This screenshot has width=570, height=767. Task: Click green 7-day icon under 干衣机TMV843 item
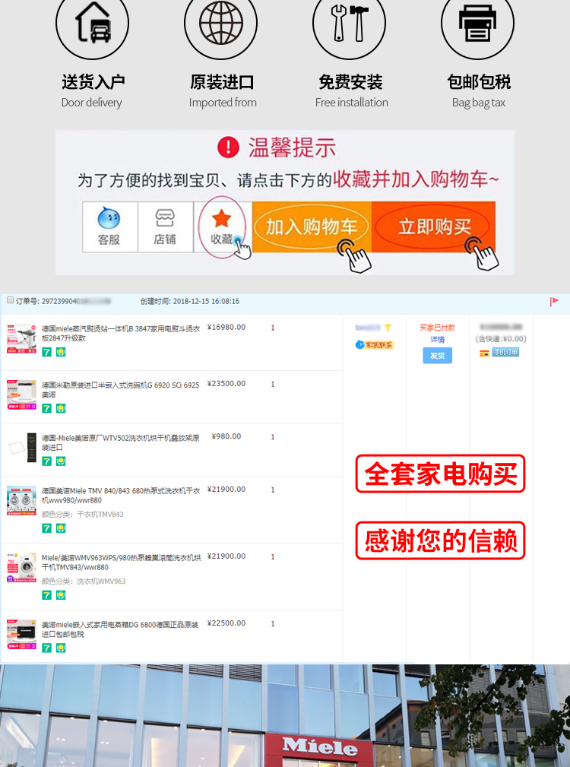tap(47, 528)
